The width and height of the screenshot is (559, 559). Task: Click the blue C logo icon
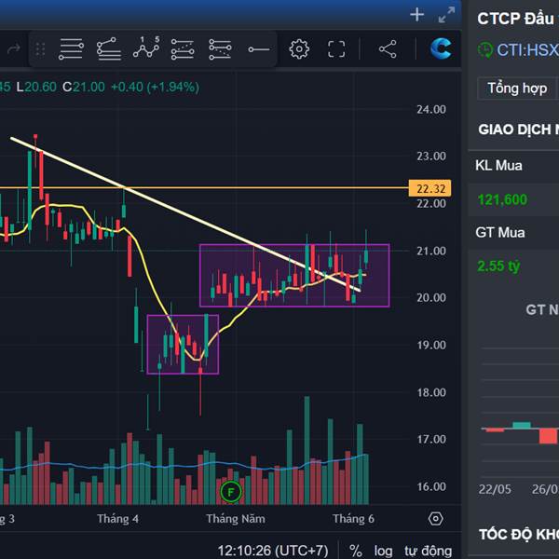[x=441, y=48]
